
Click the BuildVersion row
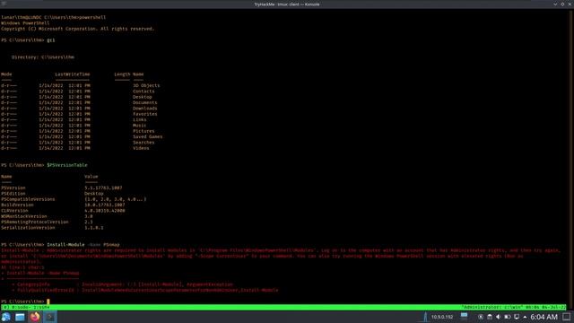[x=63, y=205]
